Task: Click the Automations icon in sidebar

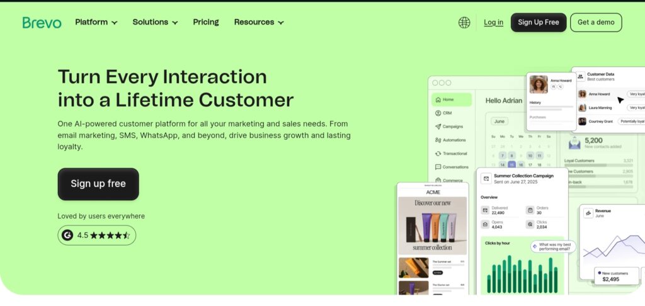Action: click(x=438, y=140)
